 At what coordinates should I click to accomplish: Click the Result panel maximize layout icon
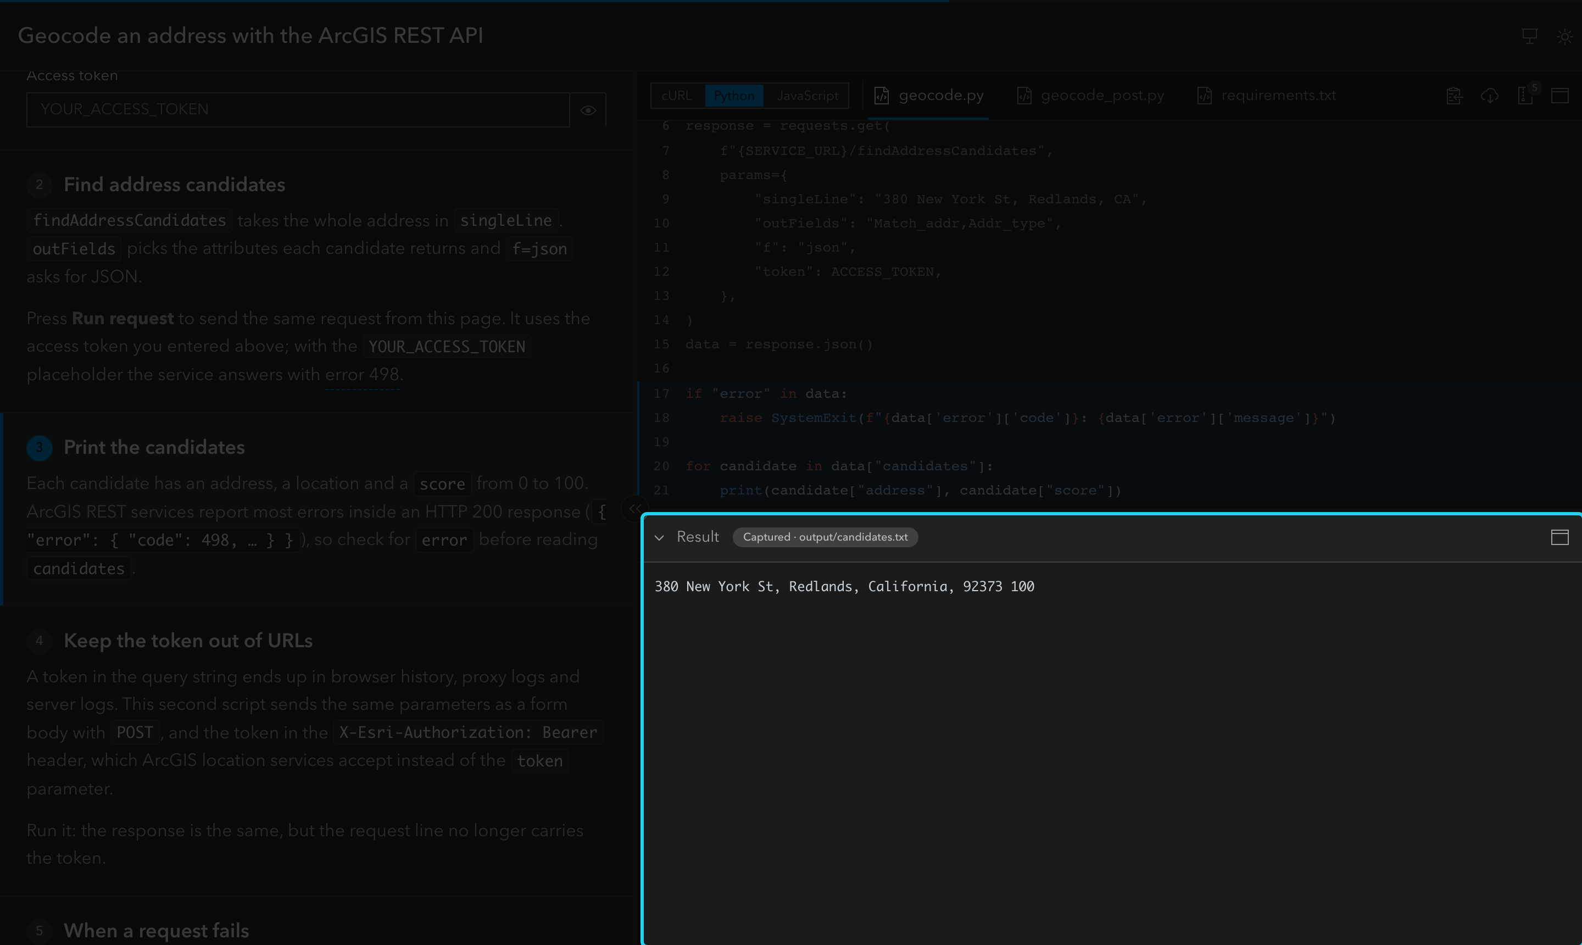click(1559, 537)
